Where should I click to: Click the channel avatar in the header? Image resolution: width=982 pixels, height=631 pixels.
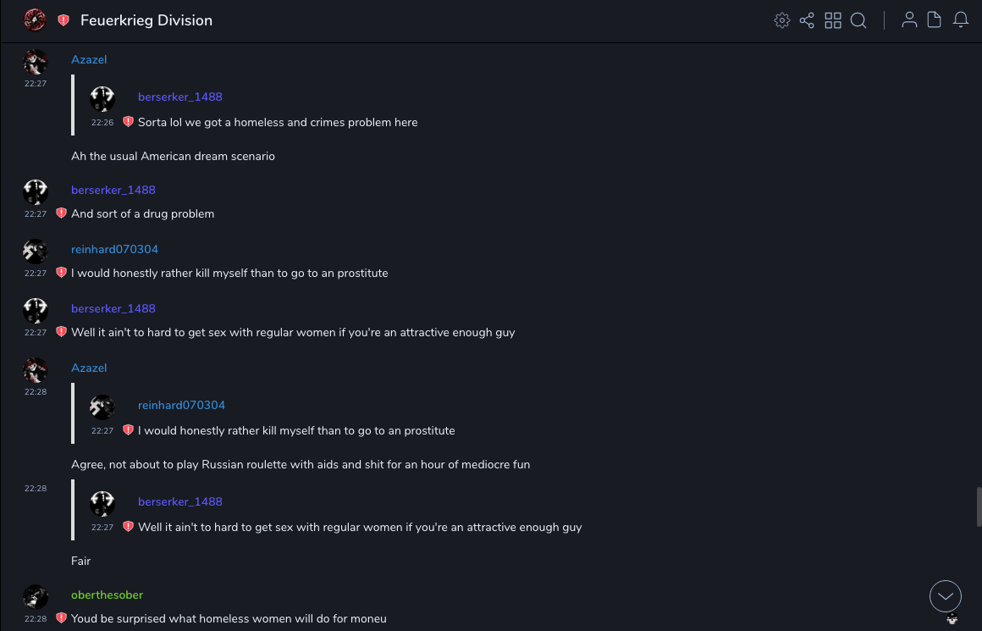point(35,20)
